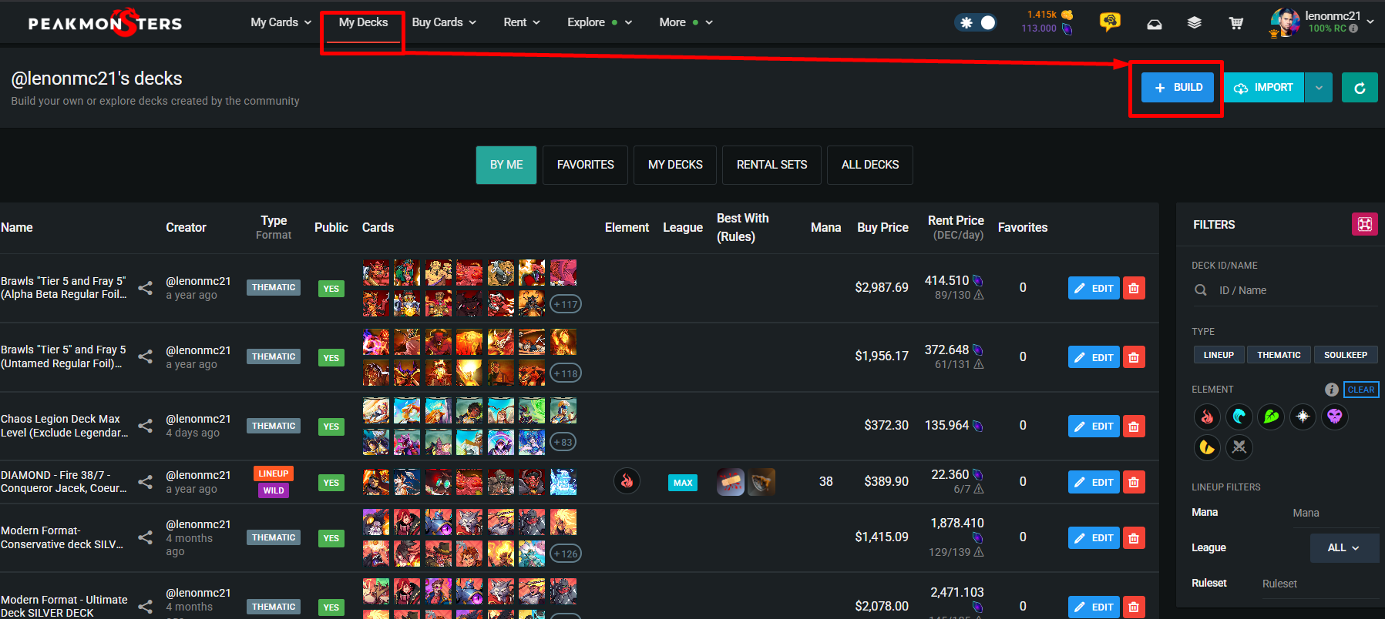1385x619 pixels.
Task: Filter by Earth element
Action: pos(1271,417)
